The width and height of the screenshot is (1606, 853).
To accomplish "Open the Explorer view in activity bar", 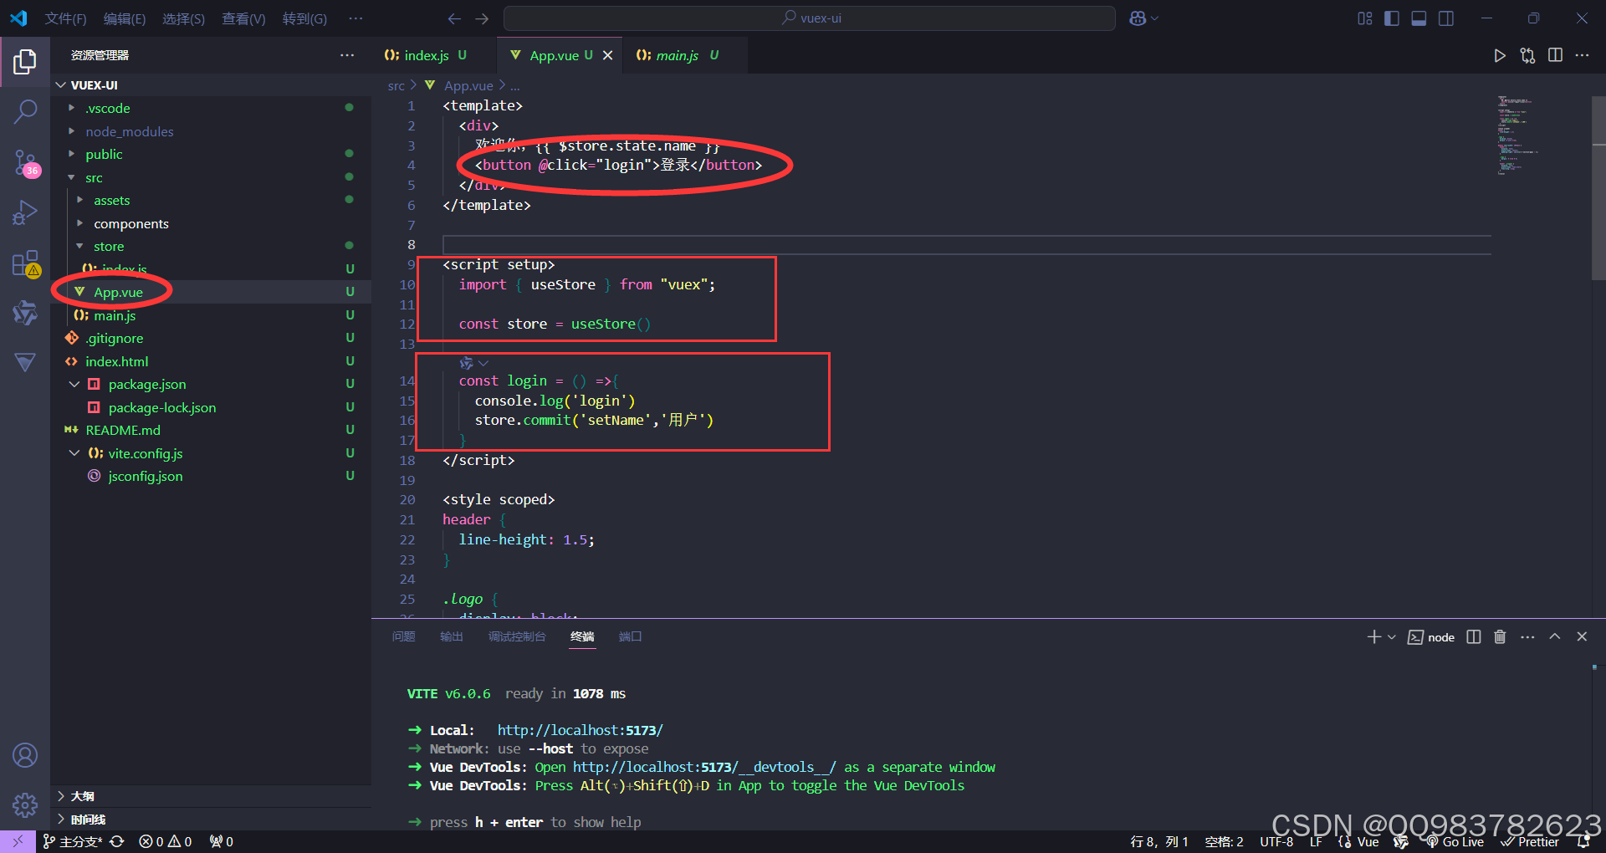I will pyautogui.click(x=25, y=61).
